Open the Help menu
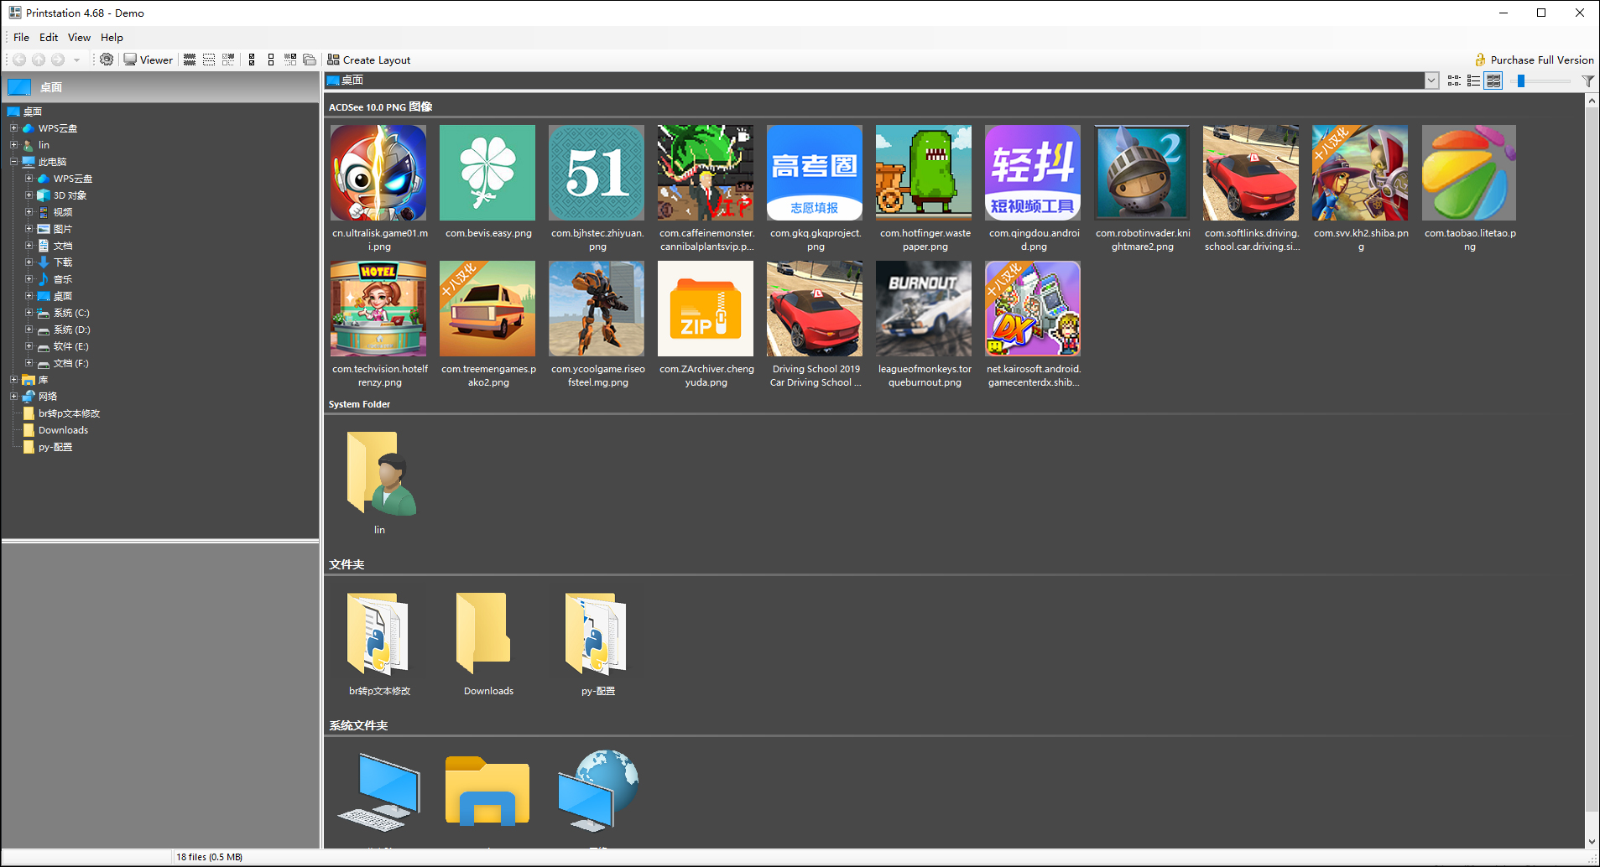 tap(112, 37)
